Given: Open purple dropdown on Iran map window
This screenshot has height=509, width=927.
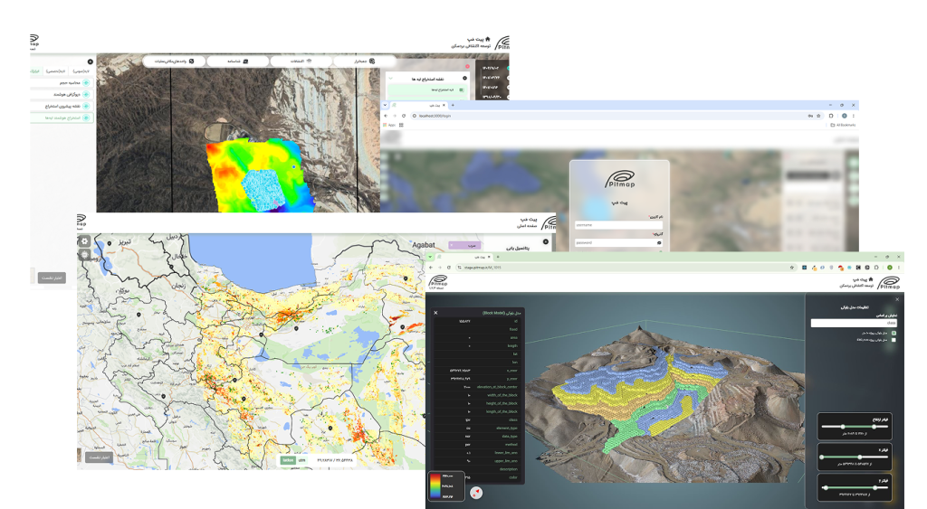Looking at the screenshot, I should click(x=464, y=245).
